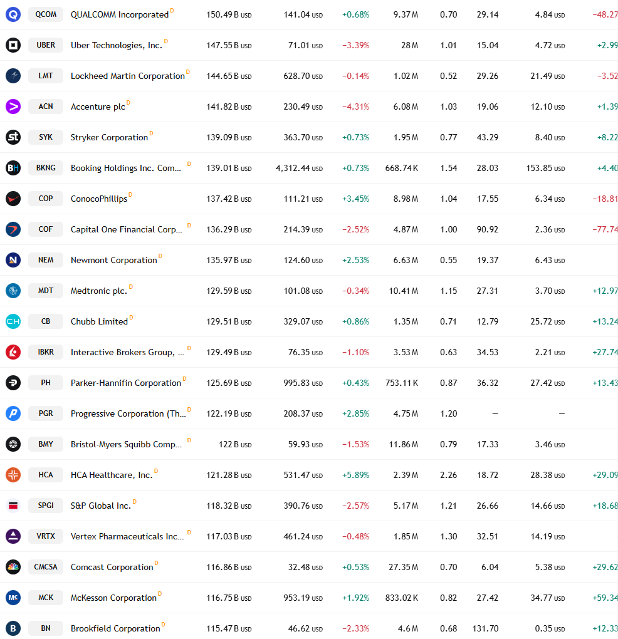
Task: Open Medtronic plc. company link
Action: click(99, 291)
